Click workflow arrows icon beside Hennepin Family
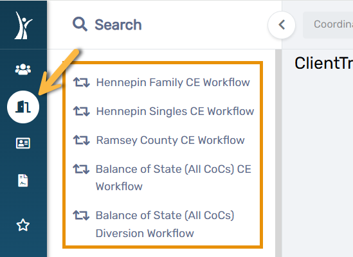This screenshot has height=257, width=353. [82, 82]
